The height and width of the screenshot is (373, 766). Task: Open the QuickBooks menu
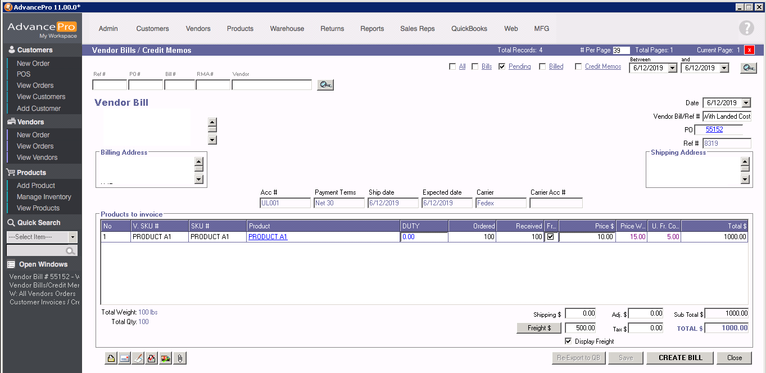469,29
